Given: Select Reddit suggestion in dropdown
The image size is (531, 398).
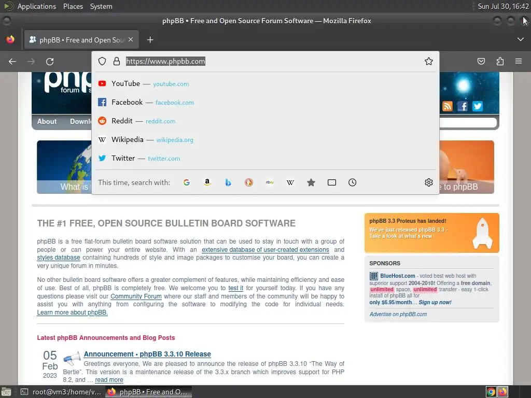Looking at the screenshot, I should pos(265,121).
